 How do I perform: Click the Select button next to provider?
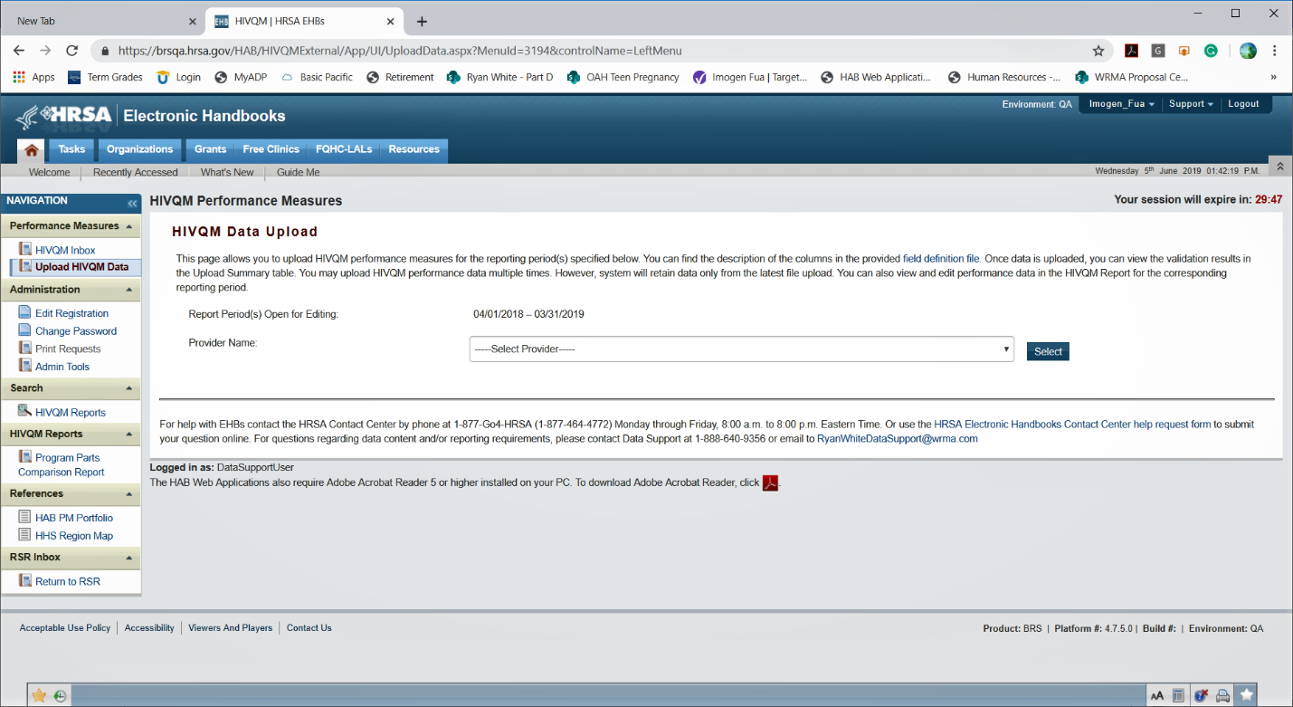1048,351
